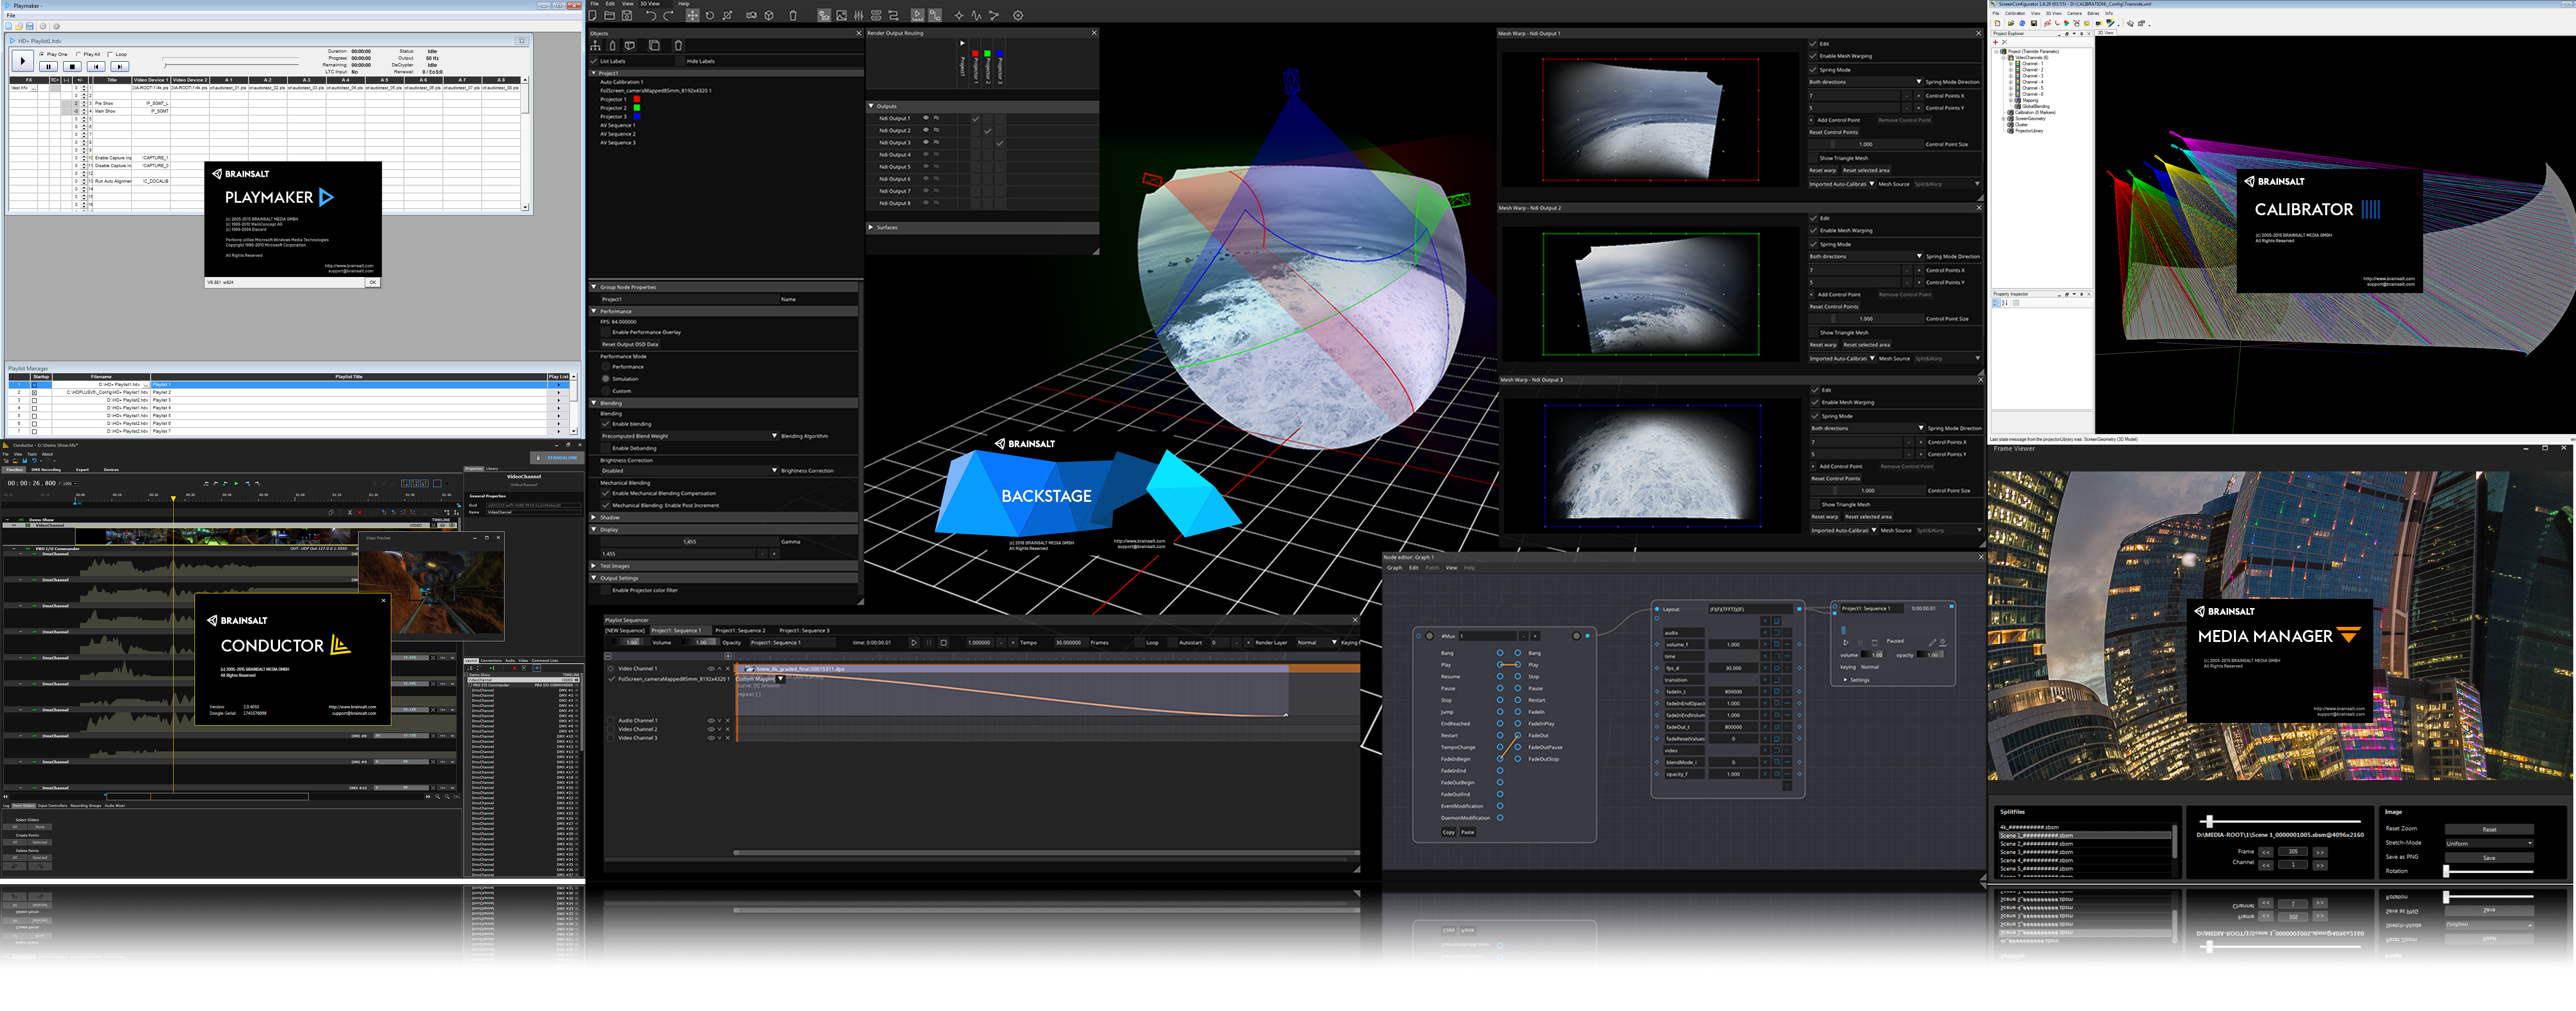Click the New document icon in Playmaker toolbar
The width and height of the screenshot is (2576, 1011).
pyautogui.click(x=9, y=26)
